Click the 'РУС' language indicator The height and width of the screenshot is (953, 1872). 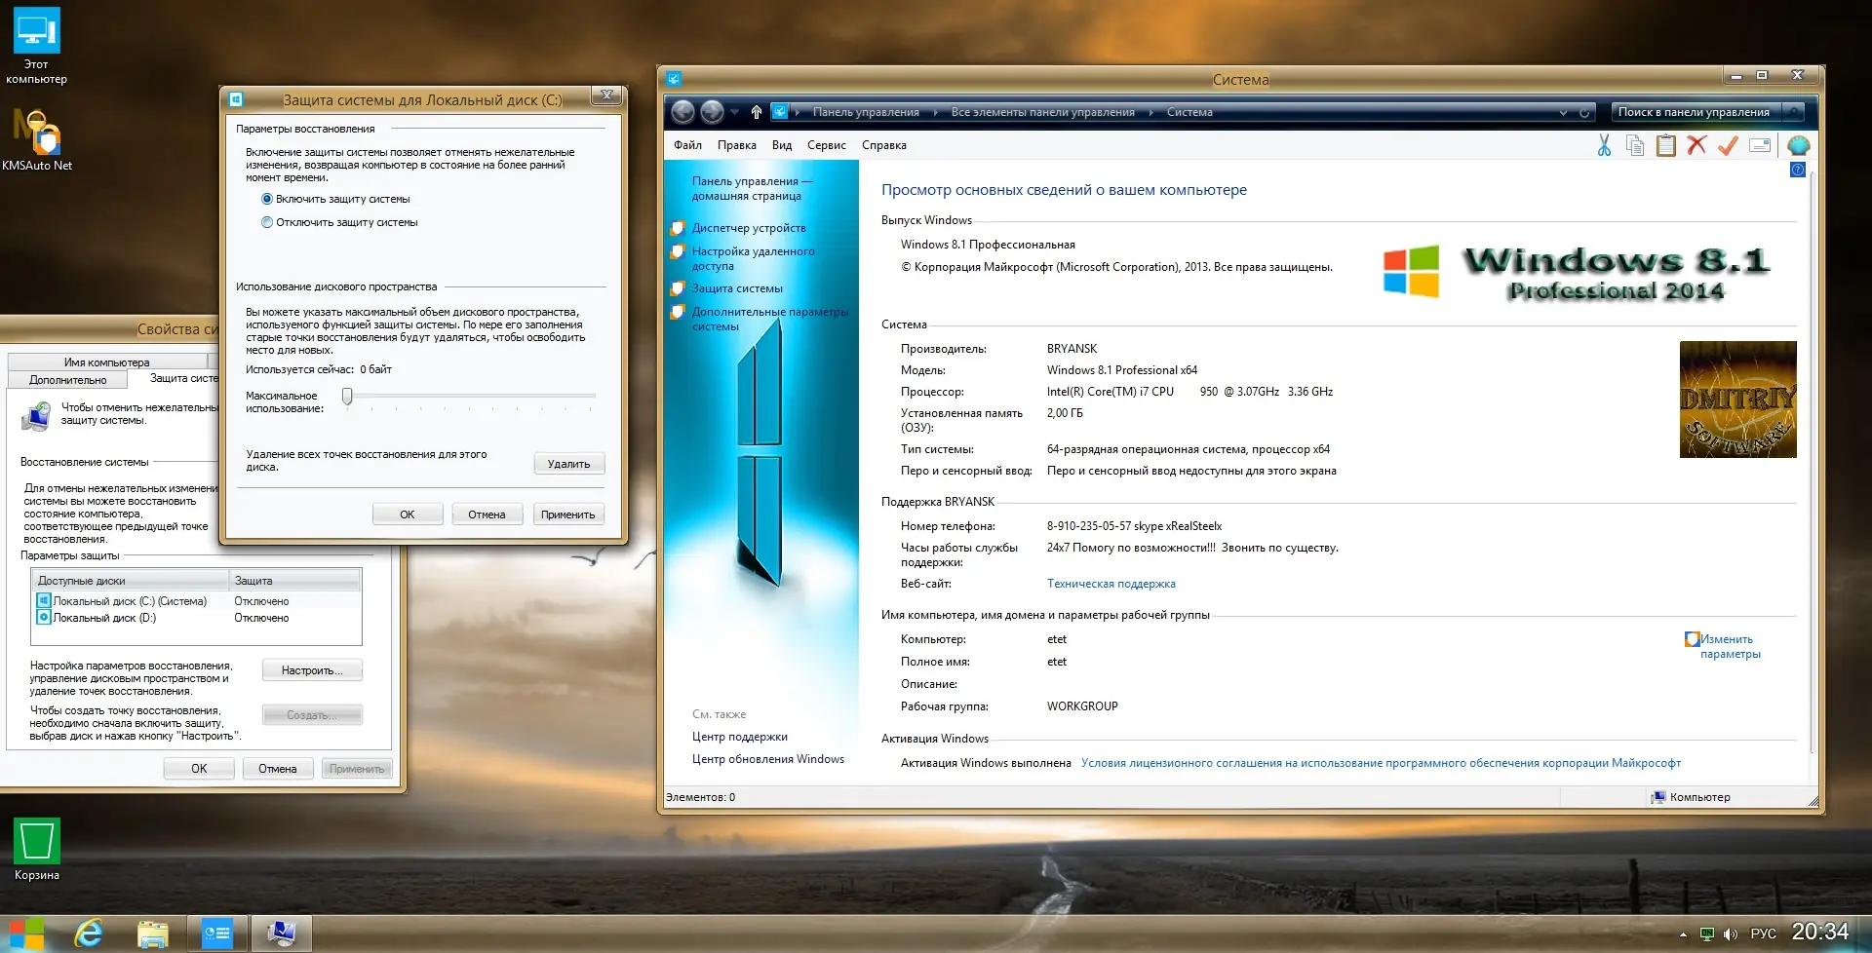click(x=1764, y=934)
